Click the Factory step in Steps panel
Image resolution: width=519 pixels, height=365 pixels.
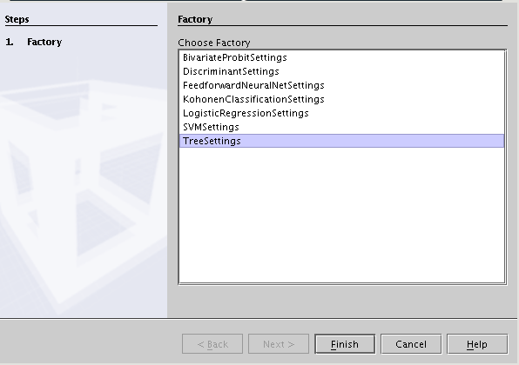point(44,42)
